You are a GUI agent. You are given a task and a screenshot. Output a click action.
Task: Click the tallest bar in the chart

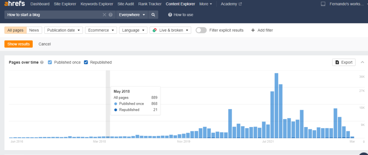click(276, 105)
